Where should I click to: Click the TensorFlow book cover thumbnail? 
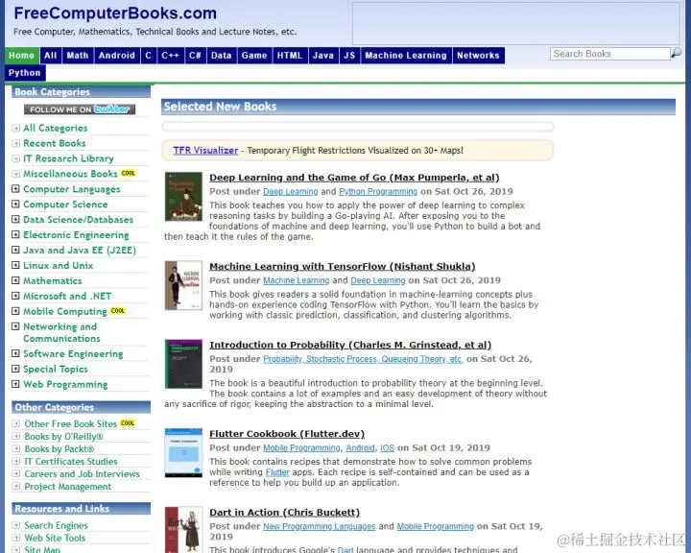(183, 286)
